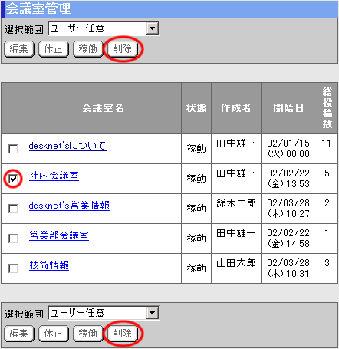Click the top 削除 delete button
This screenshot has width=339, height=349.
[x=122, y=49]
